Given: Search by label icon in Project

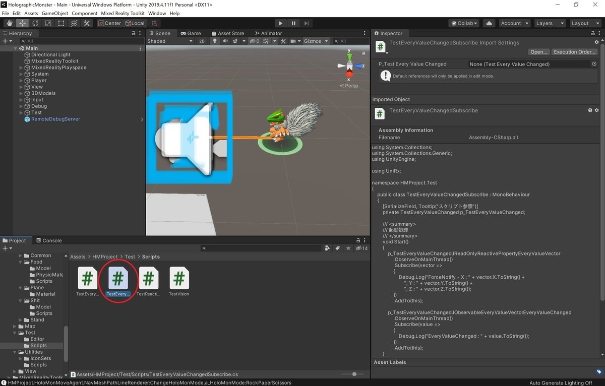Looking at the screenshot, I should pyautogui.click(x=338, y=248).
